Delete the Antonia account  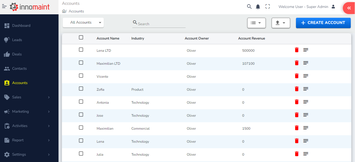tap(296, 102)
